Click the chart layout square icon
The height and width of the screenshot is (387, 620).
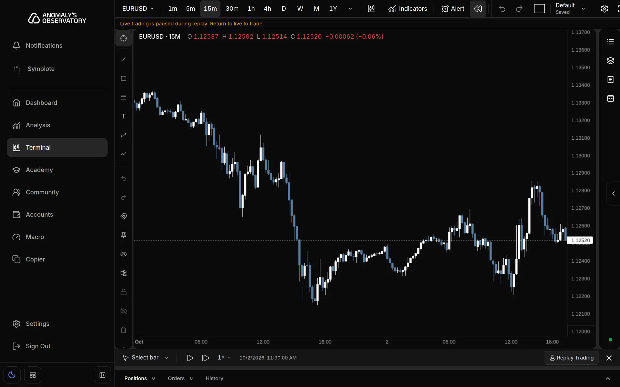539,9
